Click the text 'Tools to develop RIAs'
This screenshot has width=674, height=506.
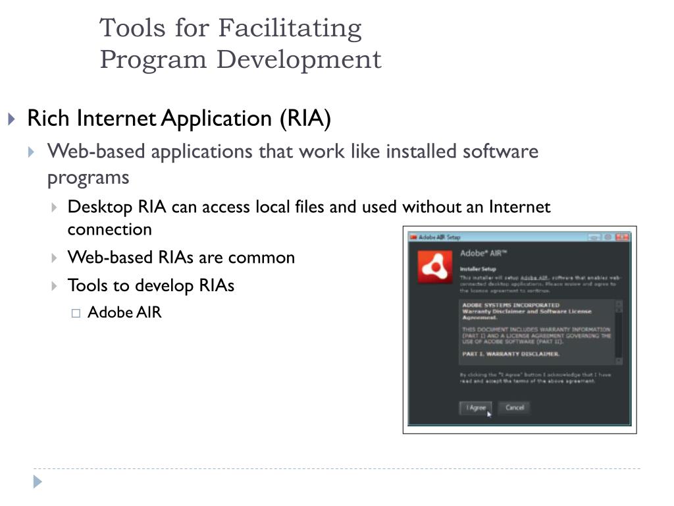pyautogui.click(x=151, y=286)
